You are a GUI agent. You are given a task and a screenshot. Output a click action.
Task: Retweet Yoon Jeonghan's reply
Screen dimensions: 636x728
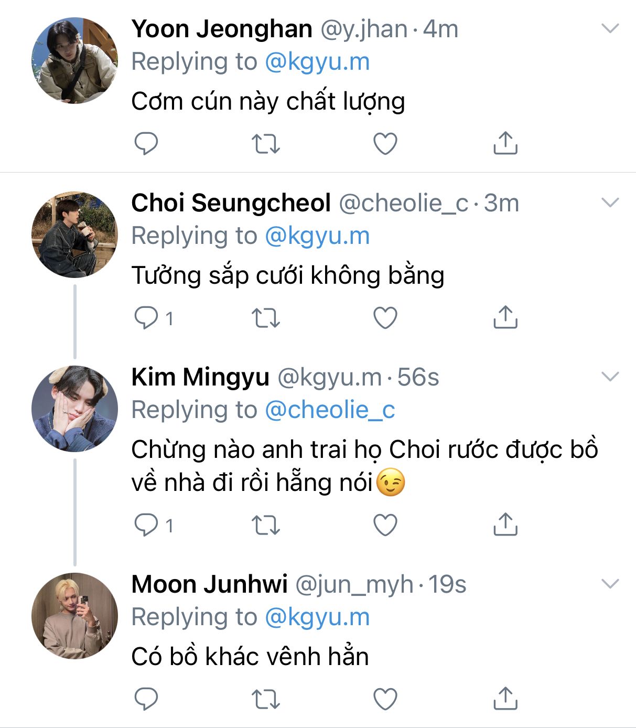pyautogui.click(x=266, y=143)
